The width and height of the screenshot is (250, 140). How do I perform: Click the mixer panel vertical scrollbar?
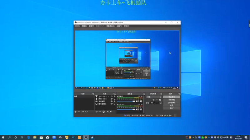click(144, 104)
